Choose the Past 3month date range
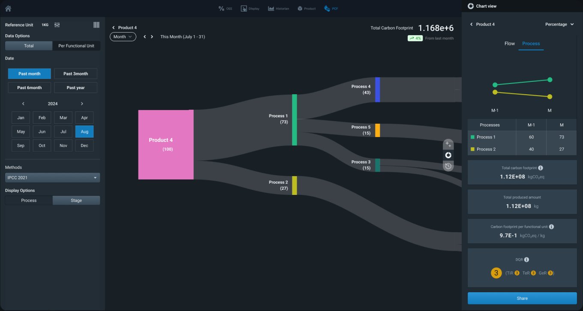The width and height of the screenshot is (583, 311). pos(76,74)
